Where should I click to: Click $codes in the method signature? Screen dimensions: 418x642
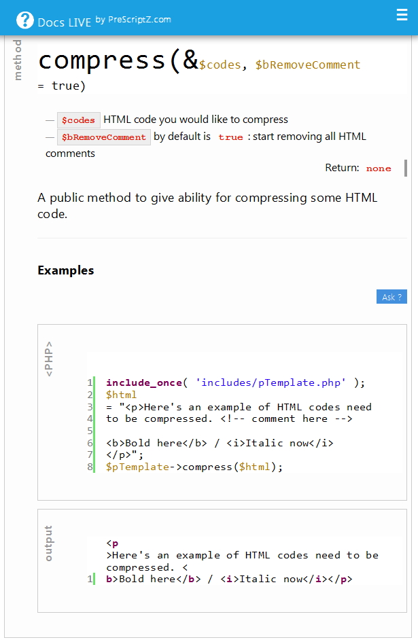[x=220, y=65]
